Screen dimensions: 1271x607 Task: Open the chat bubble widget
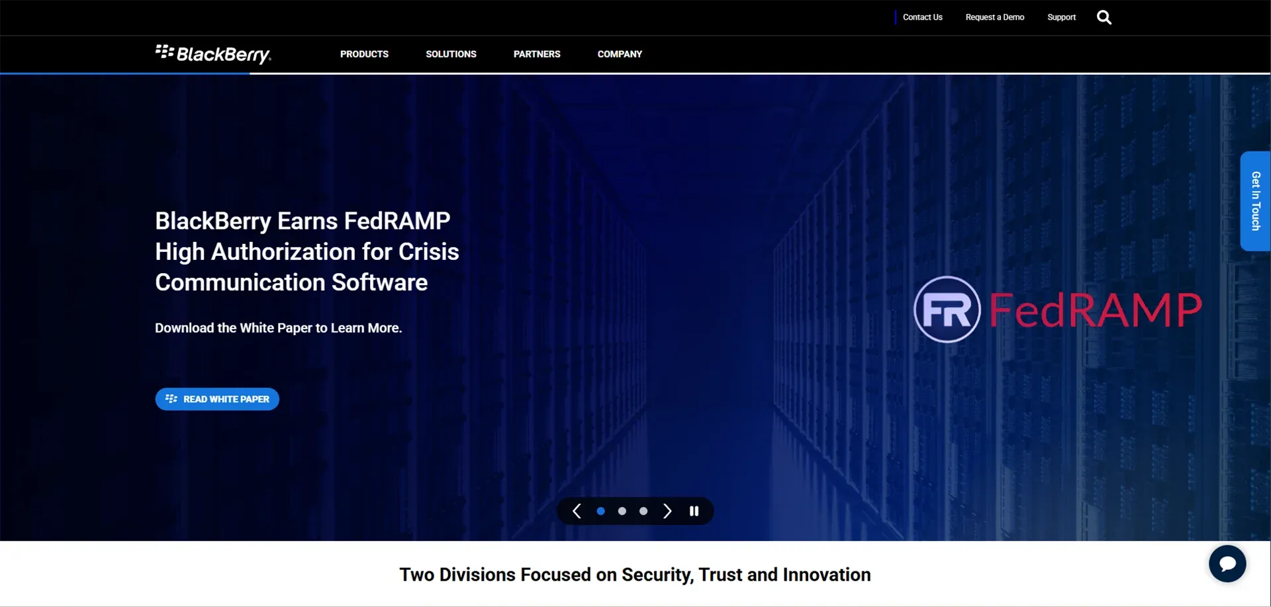(x=1227, y=563)
